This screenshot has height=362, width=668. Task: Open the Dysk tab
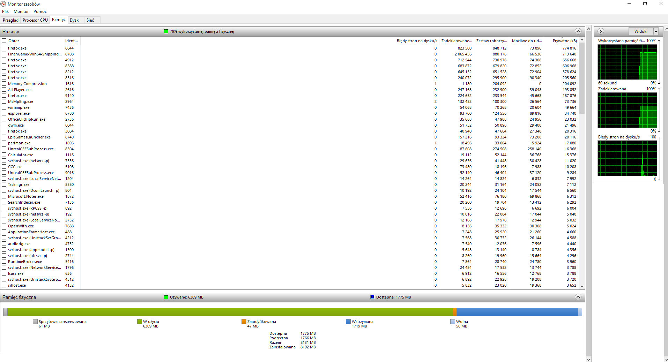click(74, 20)
